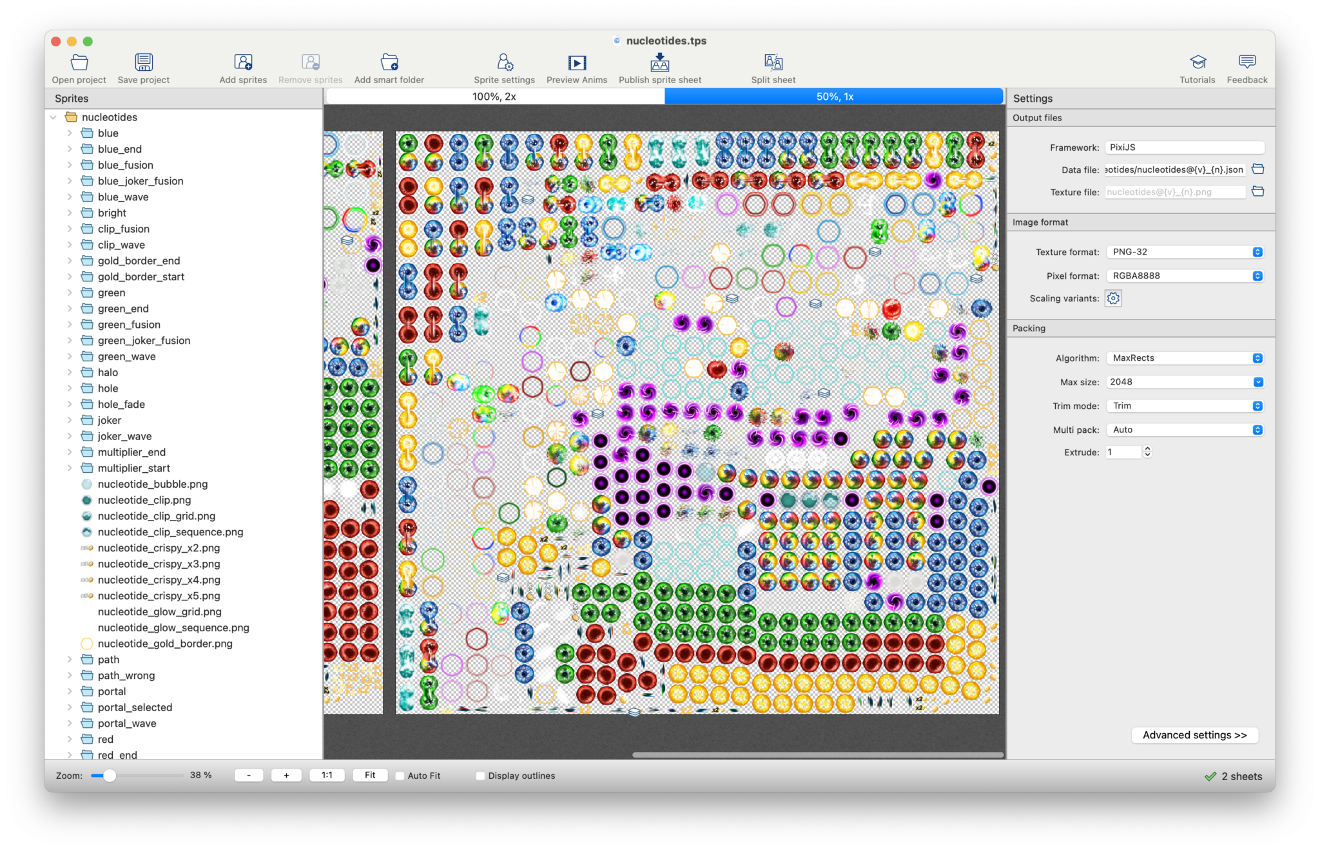Browse for the Data file location
The height and width of the screenshot is (851, 1320).
coord(1257,169)
